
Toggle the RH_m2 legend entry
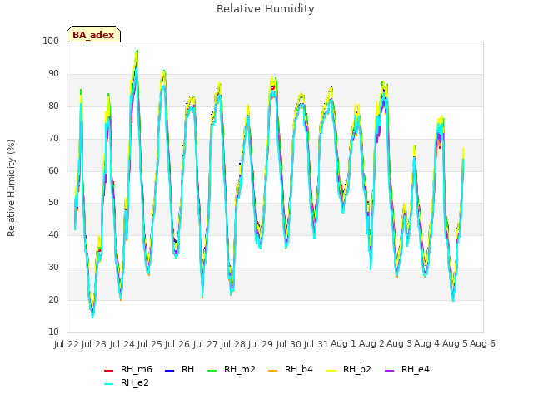click(x=232, y=369)
